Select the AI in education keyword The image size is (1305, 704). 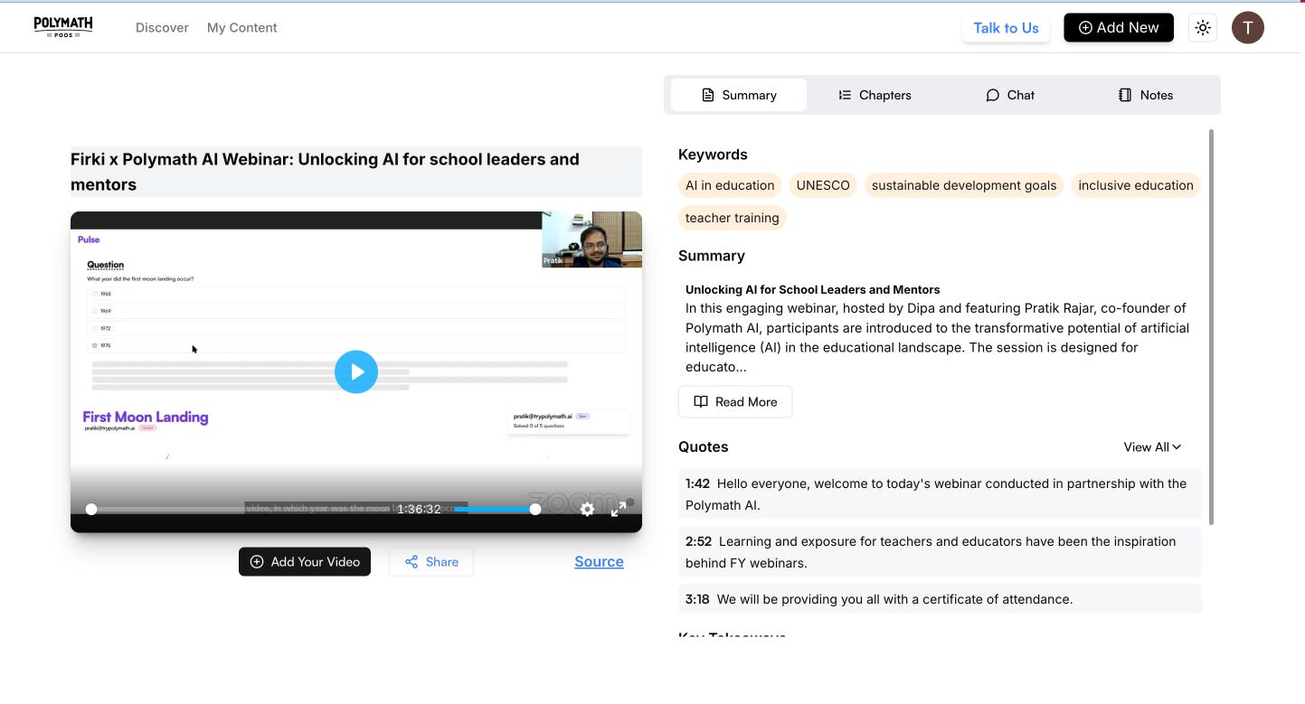click(730, 185)
